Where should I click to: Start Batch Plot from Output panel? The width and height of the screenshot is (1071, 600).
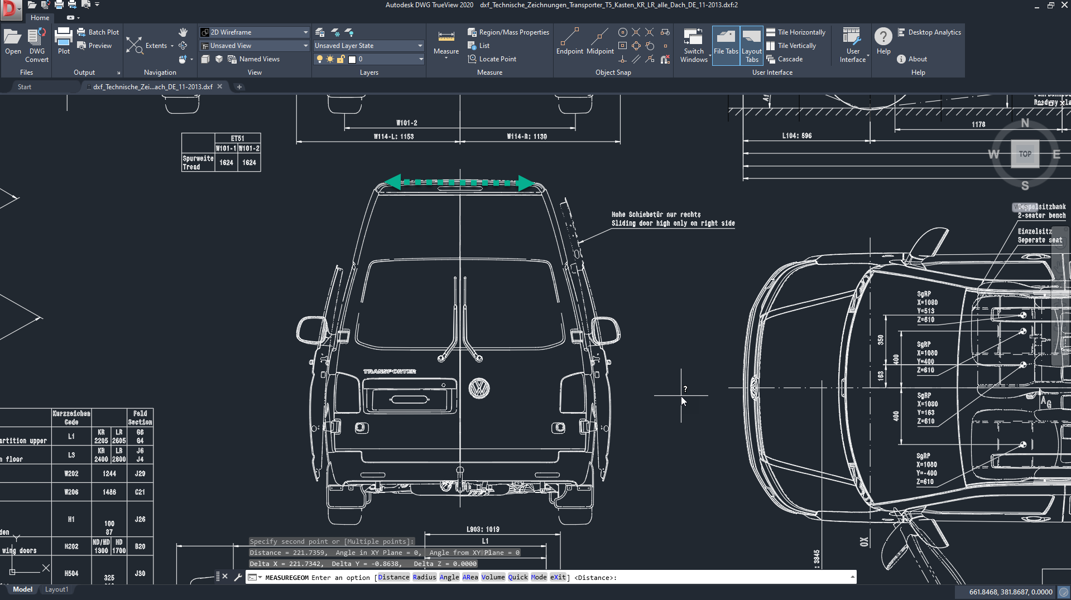98,32
